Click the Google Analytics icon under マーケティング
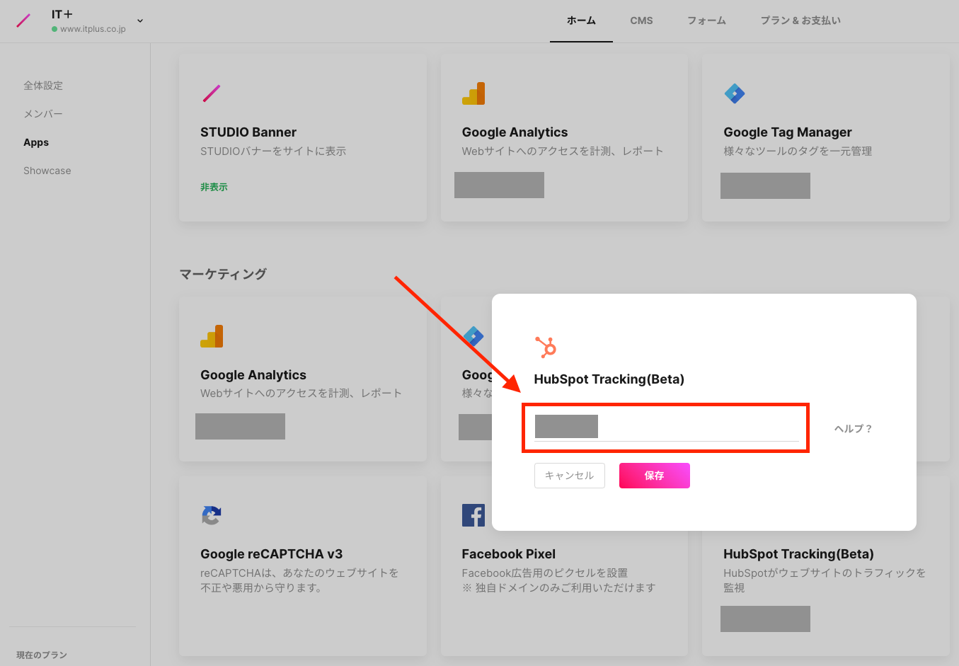The width and height of the screenshot is (959, 666). (212, 335)
